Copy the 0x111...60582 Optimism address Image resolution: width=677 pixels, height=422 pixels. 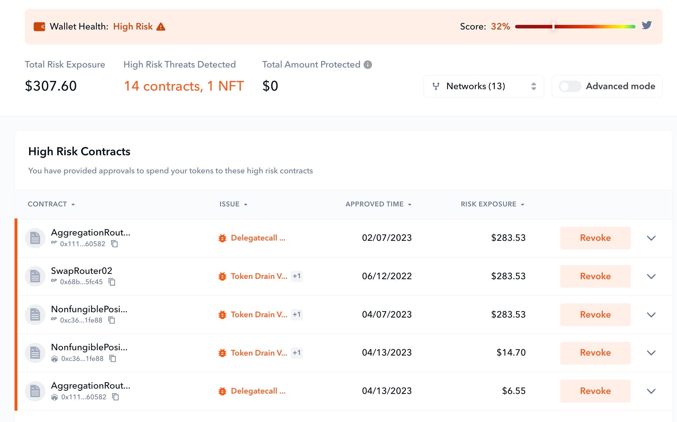pos(114,244)
